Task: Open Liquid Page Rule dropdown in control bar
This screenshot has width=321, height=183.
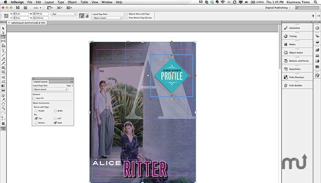Action: pos(107,18)
